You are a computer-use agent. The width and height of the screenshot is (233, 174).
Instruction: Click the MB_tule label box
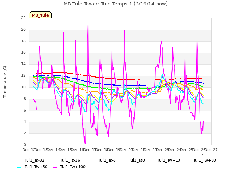click(x=40, y=15)
